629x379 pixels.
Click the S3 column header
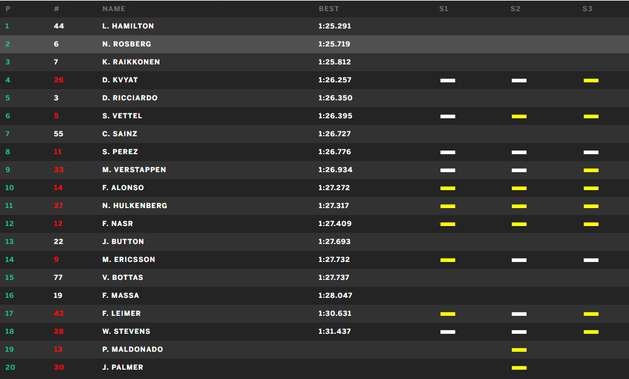point(587,9)
